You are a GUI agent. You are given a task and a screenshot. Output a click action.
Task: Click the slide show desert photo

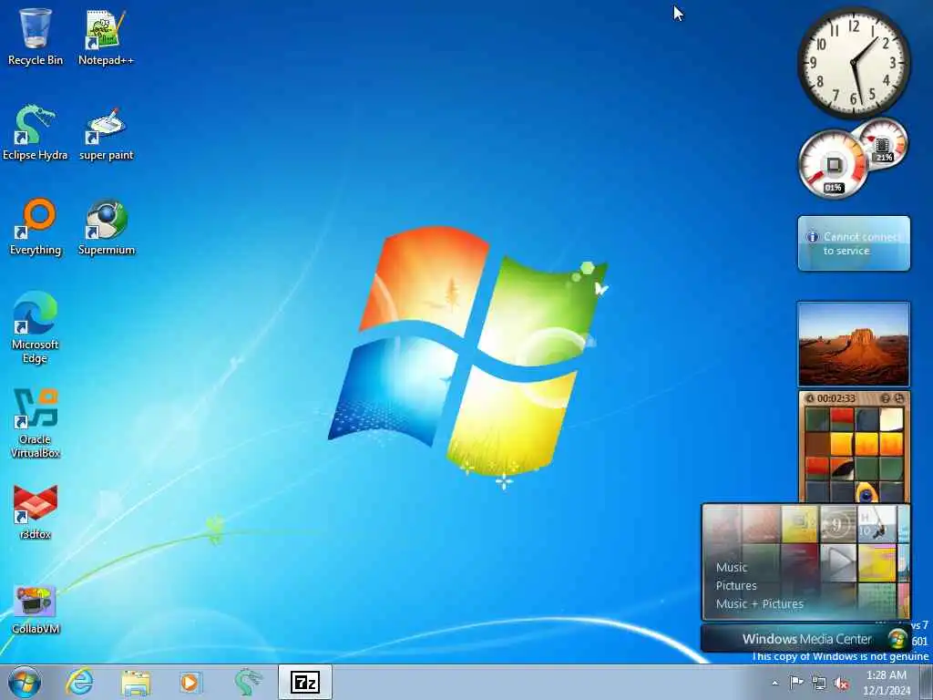(854, 344)
